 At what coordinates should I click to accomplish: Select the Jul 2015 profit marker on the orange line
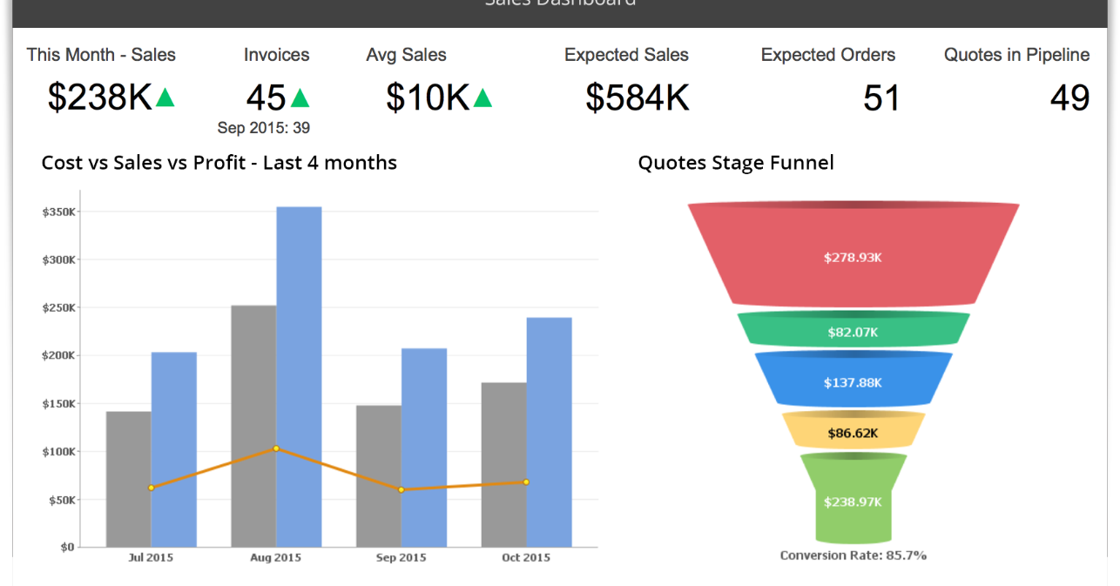(151, 488)
